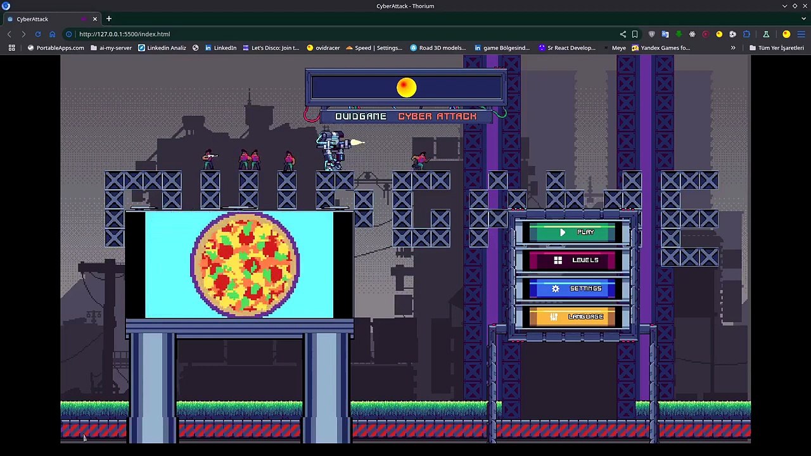811x456 pixels.
Task: Open the Let's Disco bookmark
Action: point(271,47)
